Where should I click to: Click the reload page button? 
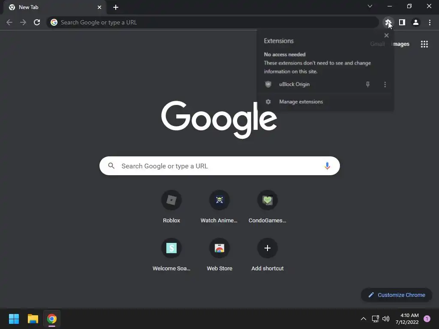click(37, 22)
